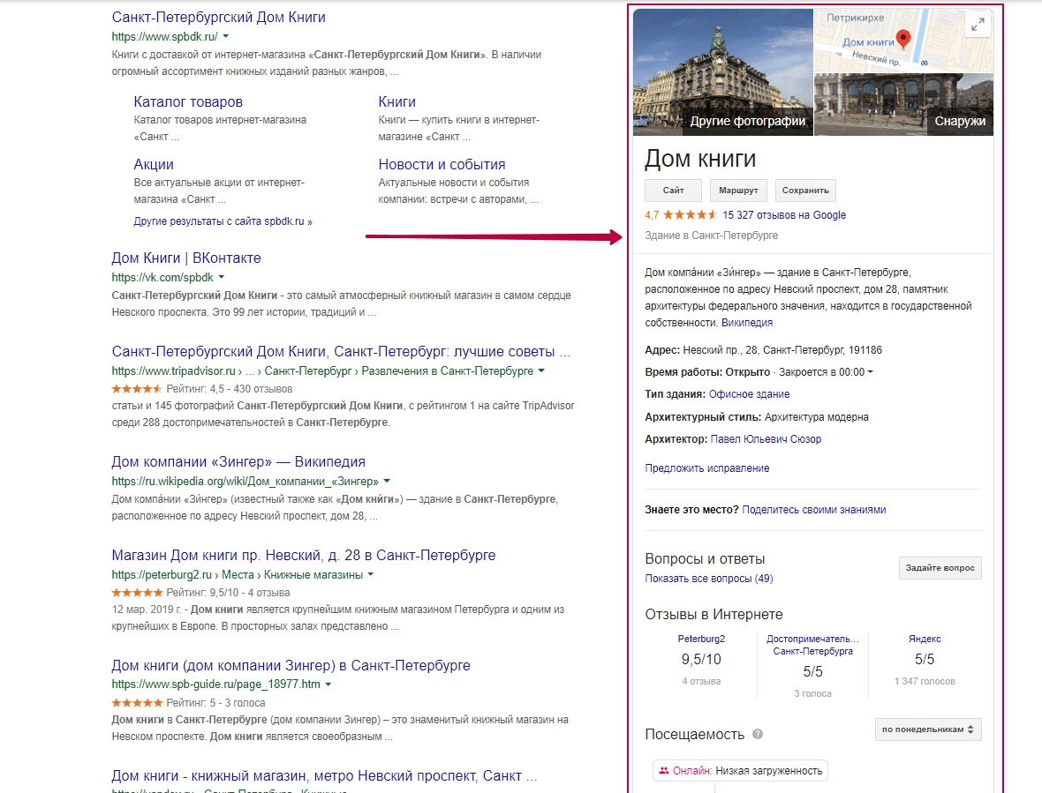Image resolution: width=1042 pixels, height=793 pixels.
Task: Click the address text Невский пр., 28
Action: pyautogui.click(x=721, y=350)
